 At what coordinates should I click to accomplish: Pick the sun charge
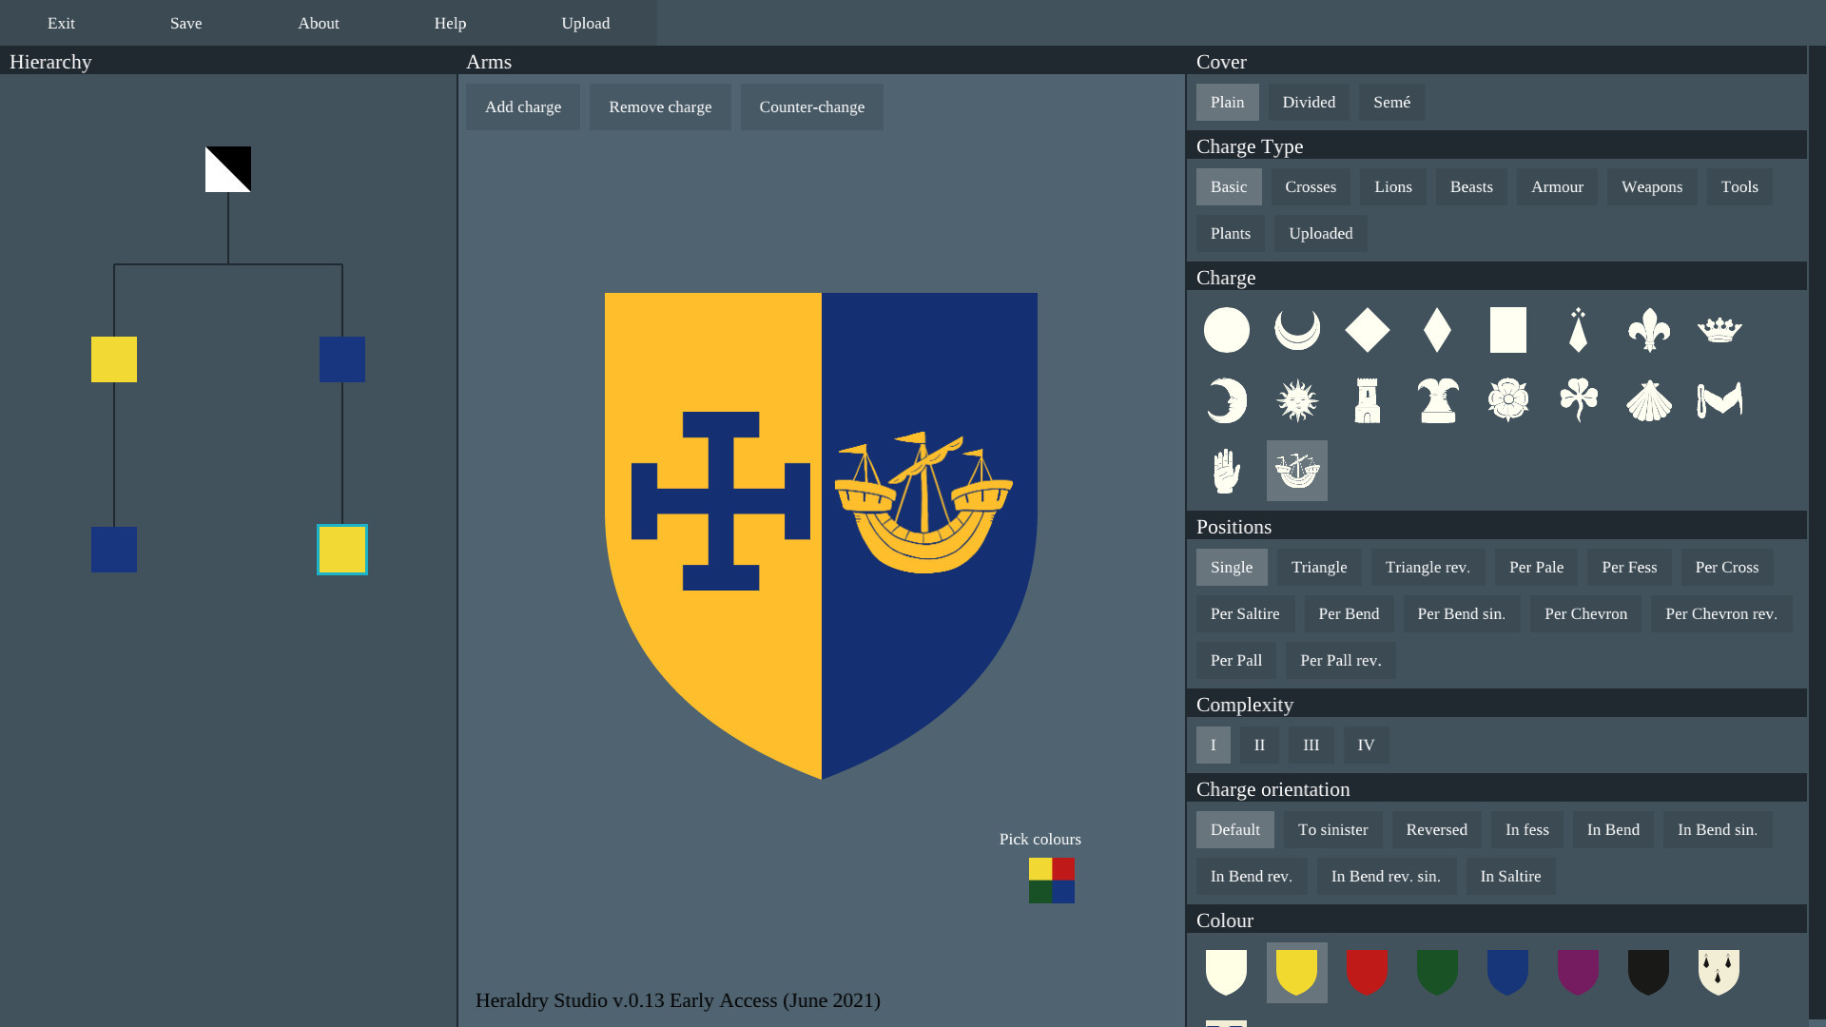click(x=1296, y=399)
